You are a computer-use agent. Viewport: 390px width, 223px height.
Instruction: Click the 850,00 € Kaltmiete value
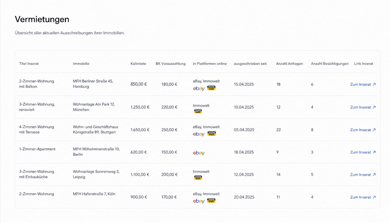(x=138, y=84)
